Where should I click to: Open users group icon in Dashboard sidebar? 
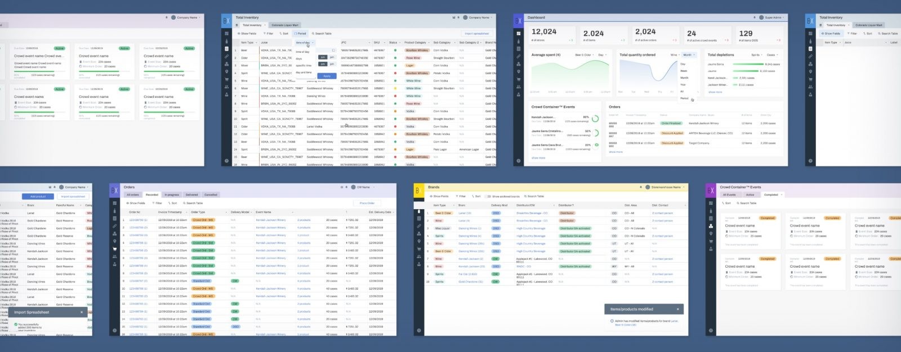tap(519, 87)
